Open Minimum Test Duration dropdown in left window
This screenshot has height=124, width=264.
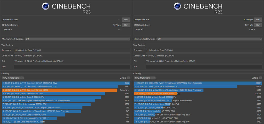(x=77, y=39)
